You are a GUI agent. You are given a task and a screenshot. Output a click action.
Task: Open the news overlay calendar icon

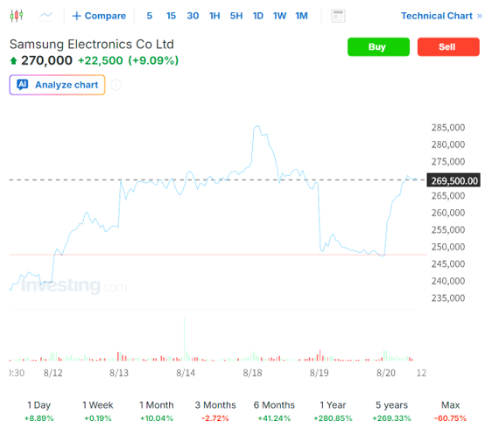coord(338,16)
